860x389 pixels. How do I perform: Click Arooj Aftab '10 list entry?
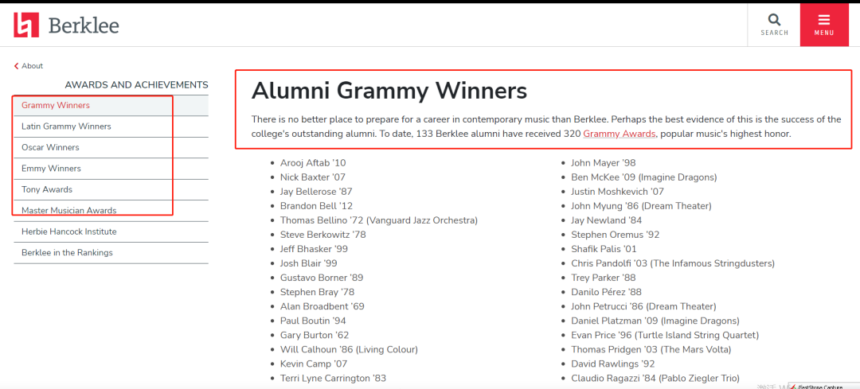[313, 163]
